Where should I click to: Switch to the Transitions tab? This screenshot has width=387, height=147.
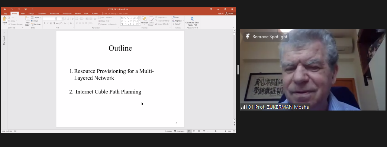[42, 14]
